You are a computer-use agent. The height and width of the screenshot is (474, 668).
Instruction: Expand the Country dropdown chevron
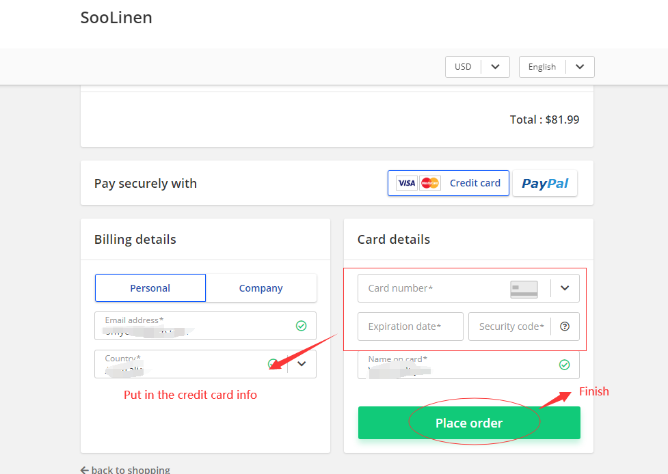(x=302, y=364)
